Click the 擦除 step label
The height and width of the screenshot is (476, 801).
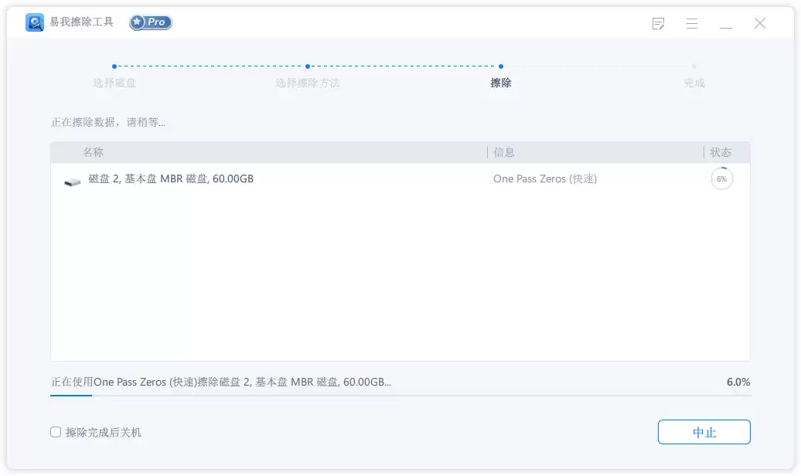501,83
